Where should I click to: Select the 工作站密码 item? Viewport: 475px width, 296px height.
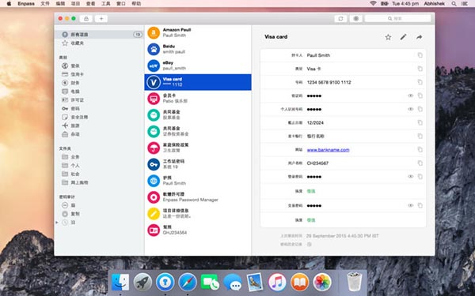pyautogui.click(x=198, y=164)
